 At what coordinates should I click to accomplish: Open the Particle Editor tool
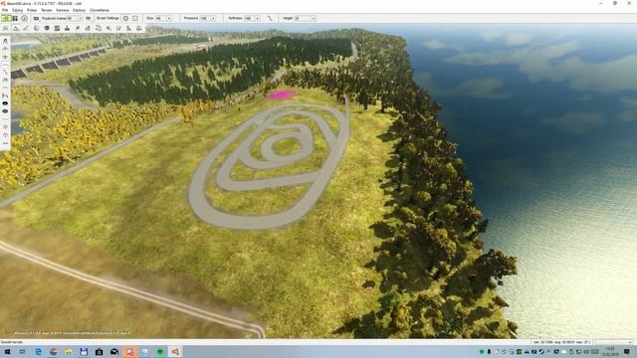(108, 29)
